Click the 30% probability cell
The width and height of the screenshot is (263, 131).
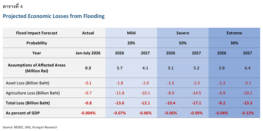click(234, 43)
